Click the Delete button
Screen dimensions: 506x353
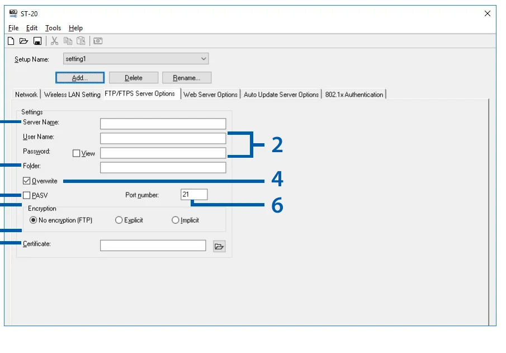coord(134,78)
